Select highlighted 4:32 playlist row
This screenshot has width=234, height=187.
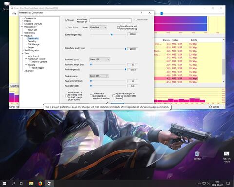pos(175,78)
